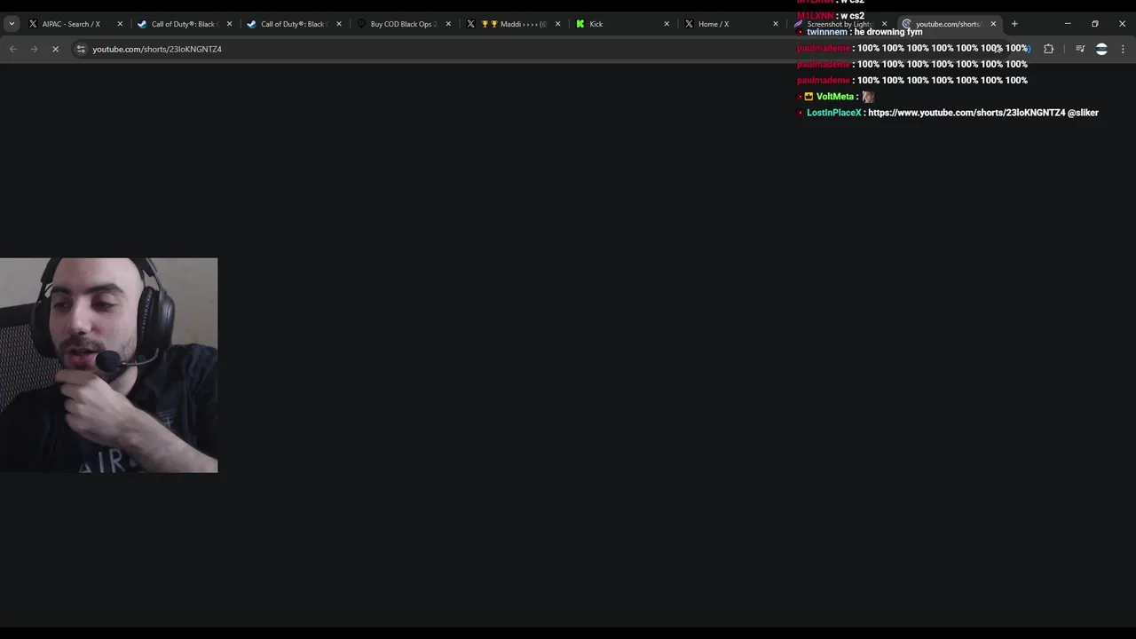This screenshot has height=639, width=1136.
Task: Click the streamer webcam overlay
Action: tap(108, 365)
